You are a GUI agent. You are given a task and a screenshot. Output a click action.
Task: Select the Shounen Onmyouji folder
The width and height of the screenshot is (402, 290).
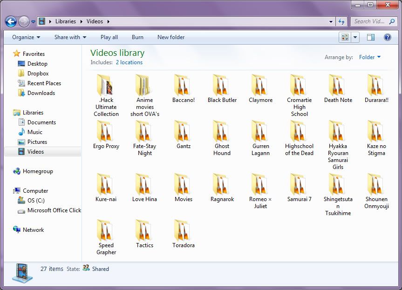[376, 191]
